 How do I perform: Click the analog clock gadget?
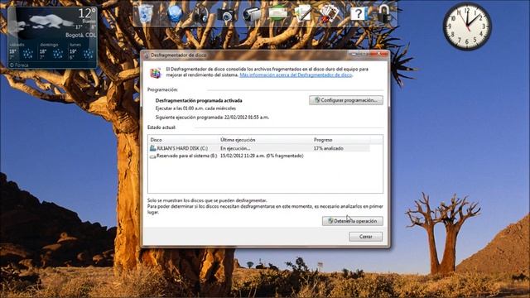[x=467, y=26]
